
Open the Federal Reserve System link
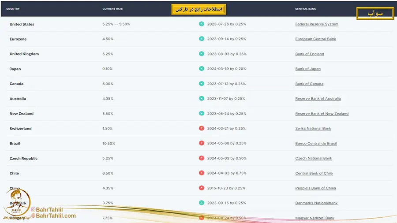coord(317,24)
